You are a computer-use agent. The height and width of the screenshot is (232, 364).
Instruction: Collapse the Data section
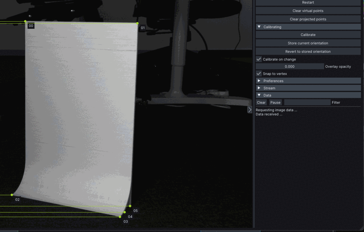308,95
